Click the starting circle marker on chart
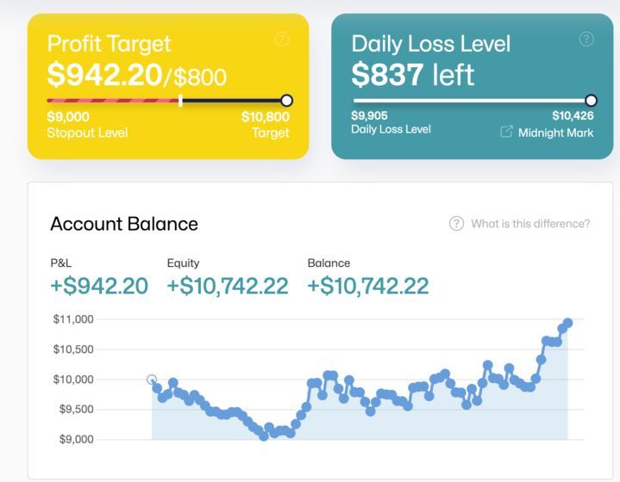Viewport: 620px width, 482px height. tap(152, 380)
